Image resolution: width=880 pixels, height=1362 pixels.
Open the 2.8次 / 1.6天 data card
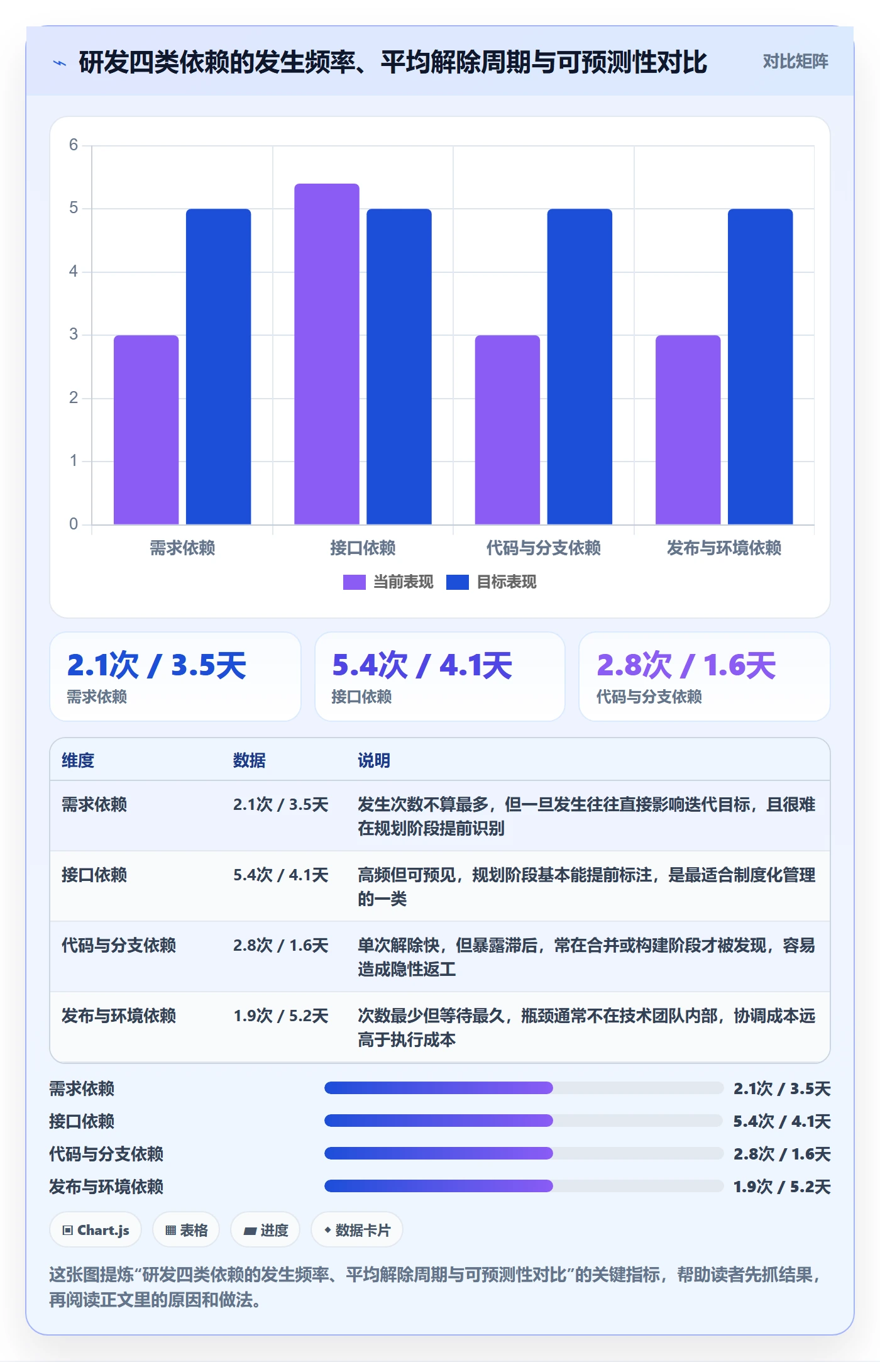coord(705,677)
